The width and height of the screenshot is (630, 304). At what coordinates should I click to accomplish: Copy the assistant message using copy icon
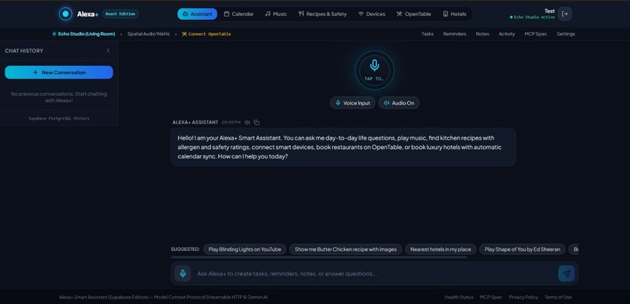point(256,123)
